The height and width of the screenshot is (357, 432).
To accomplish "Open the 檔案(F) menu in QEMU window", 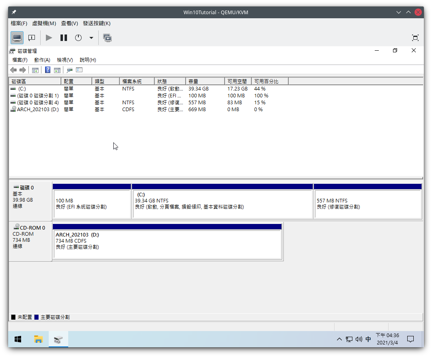I will pos(19,24).
